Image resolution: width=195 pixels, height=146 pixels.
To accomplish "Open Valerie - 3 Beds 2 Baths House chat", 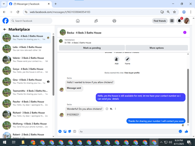I will [26, 60].
